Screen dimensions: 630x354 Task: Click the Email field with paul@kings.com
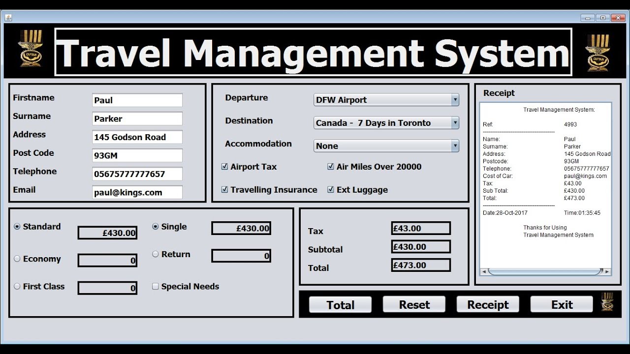[137, 192]
